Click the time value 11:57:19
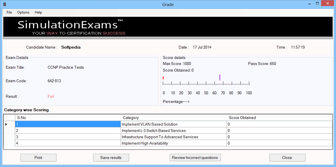Screen dimensions: 336x167 pos(298,47)
